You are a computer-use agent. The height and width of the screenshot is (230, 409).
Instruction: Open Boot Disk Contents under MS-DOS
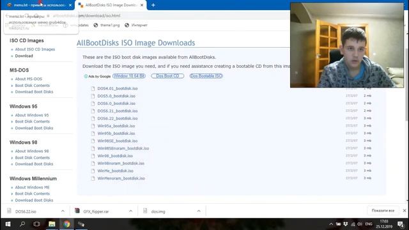point(32,85)
